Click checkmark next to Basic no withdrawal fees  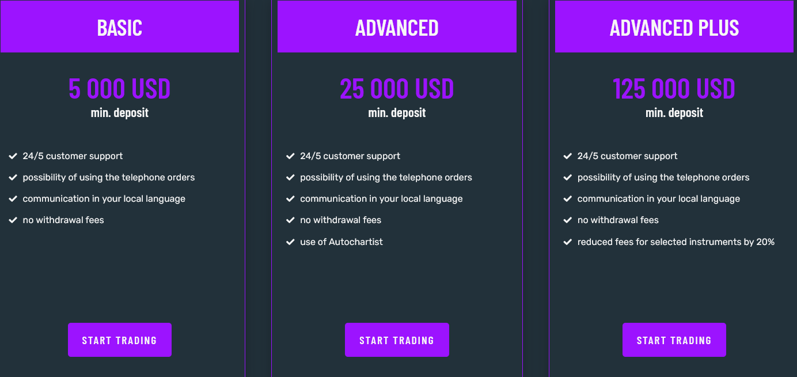13,220
